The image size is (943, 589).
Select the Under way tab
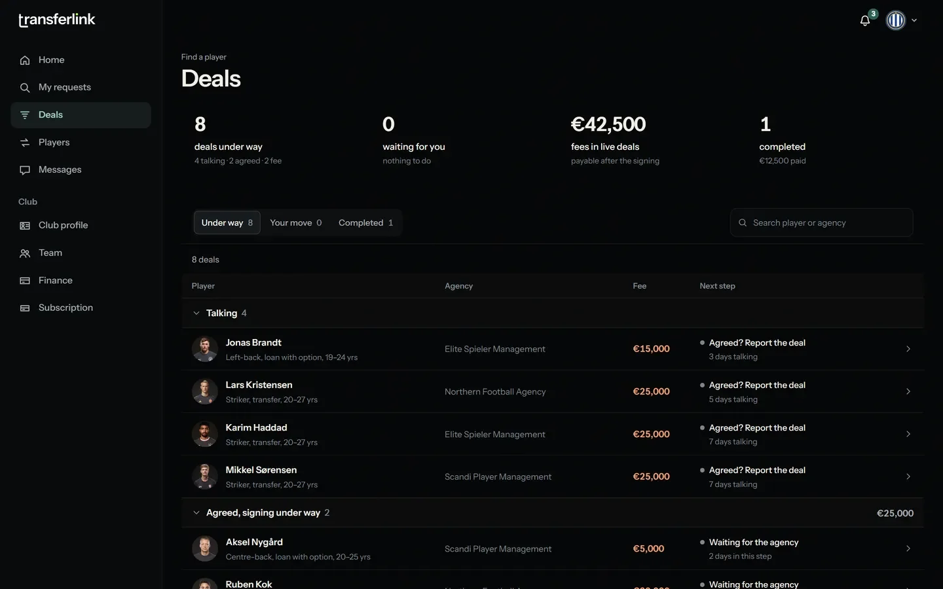[227, 223]
